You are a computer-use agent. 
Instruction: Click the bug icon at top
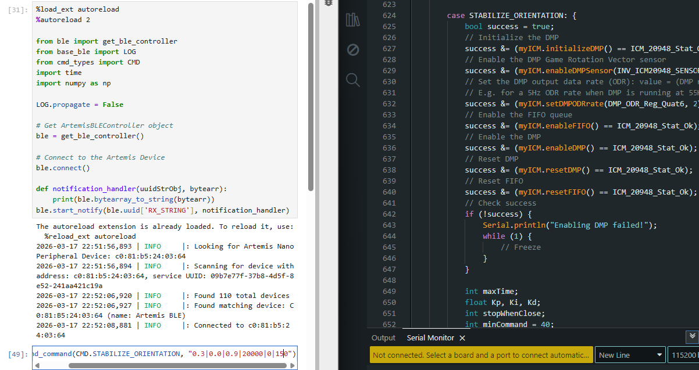(329, 3)
